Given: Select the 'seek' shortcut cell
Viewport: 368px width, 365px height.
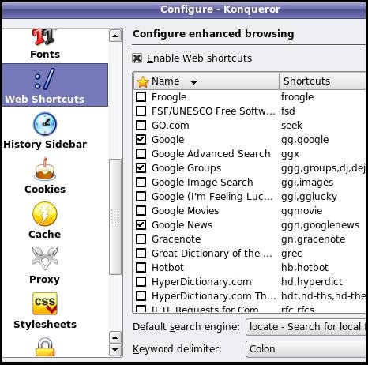Looking at the screenshot, I should 291,126.
